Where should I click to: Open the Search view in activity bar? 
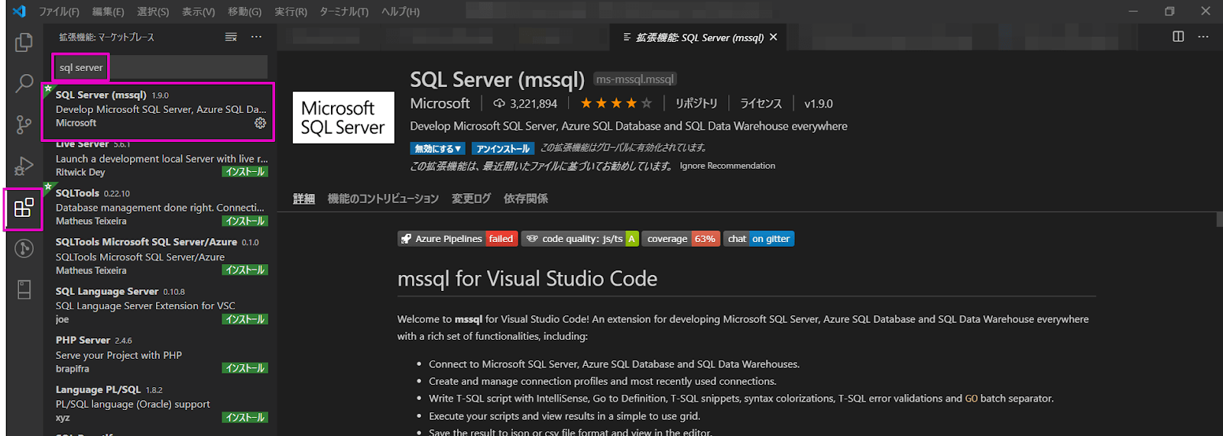[24, 82]
